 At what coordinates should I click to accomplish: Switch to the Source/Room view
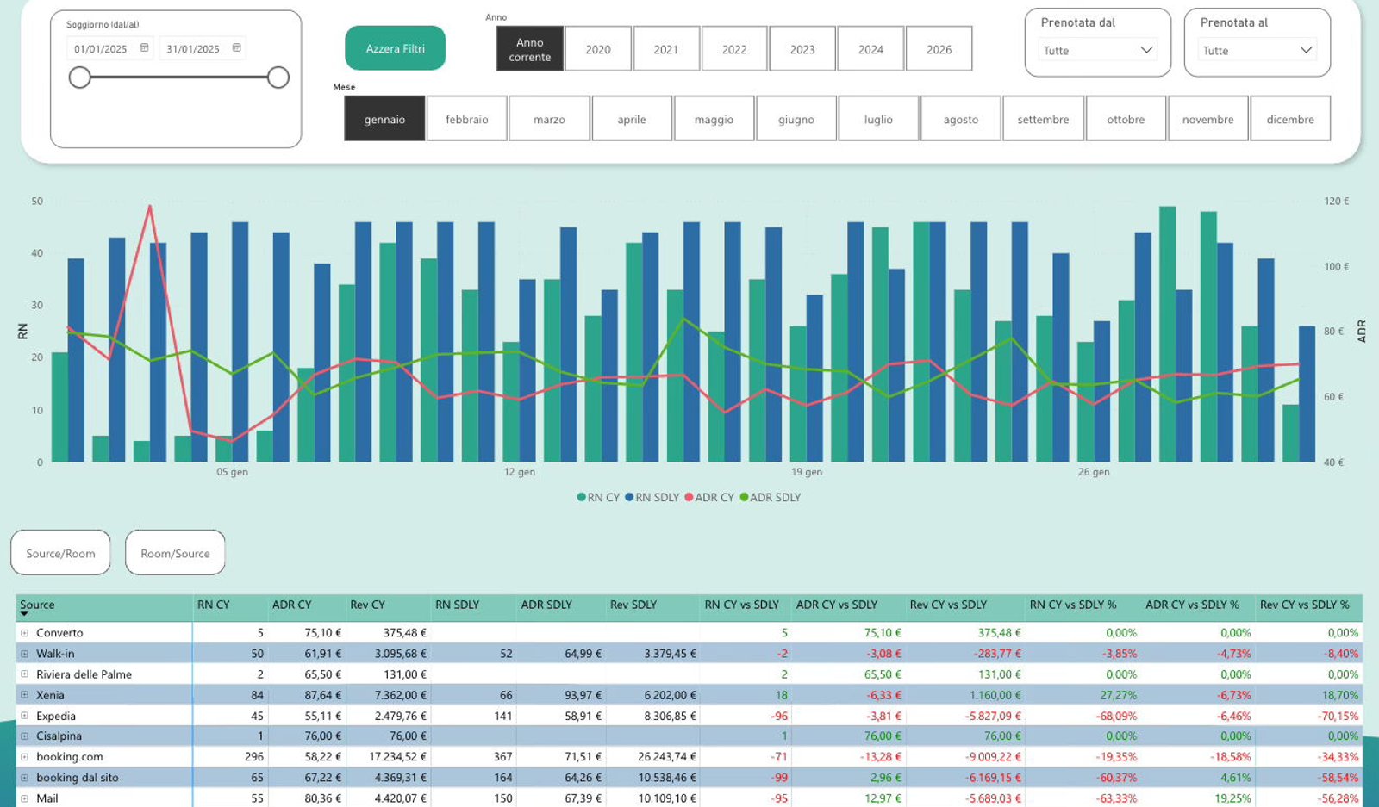(x=60, y=553)
